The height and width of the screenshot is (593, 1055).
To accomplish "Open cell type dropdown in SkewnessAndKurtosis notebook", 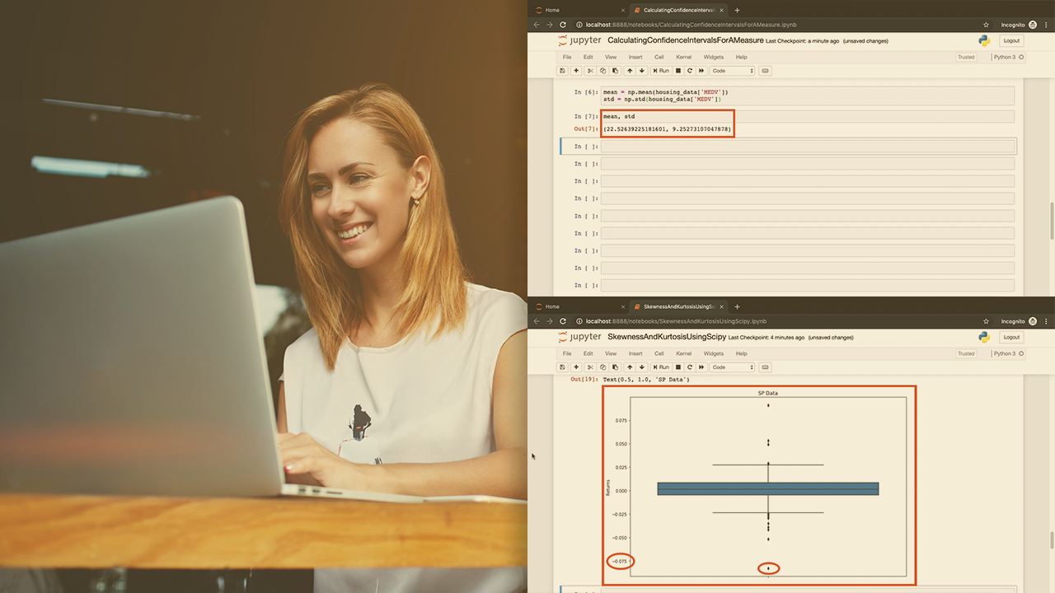I will [x=733, y=367].
